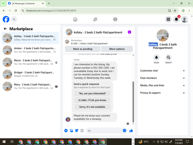Open the Chrome tab search dropdown
The height and width of the screenshot is (145, 193).
(x=3, y=3)
